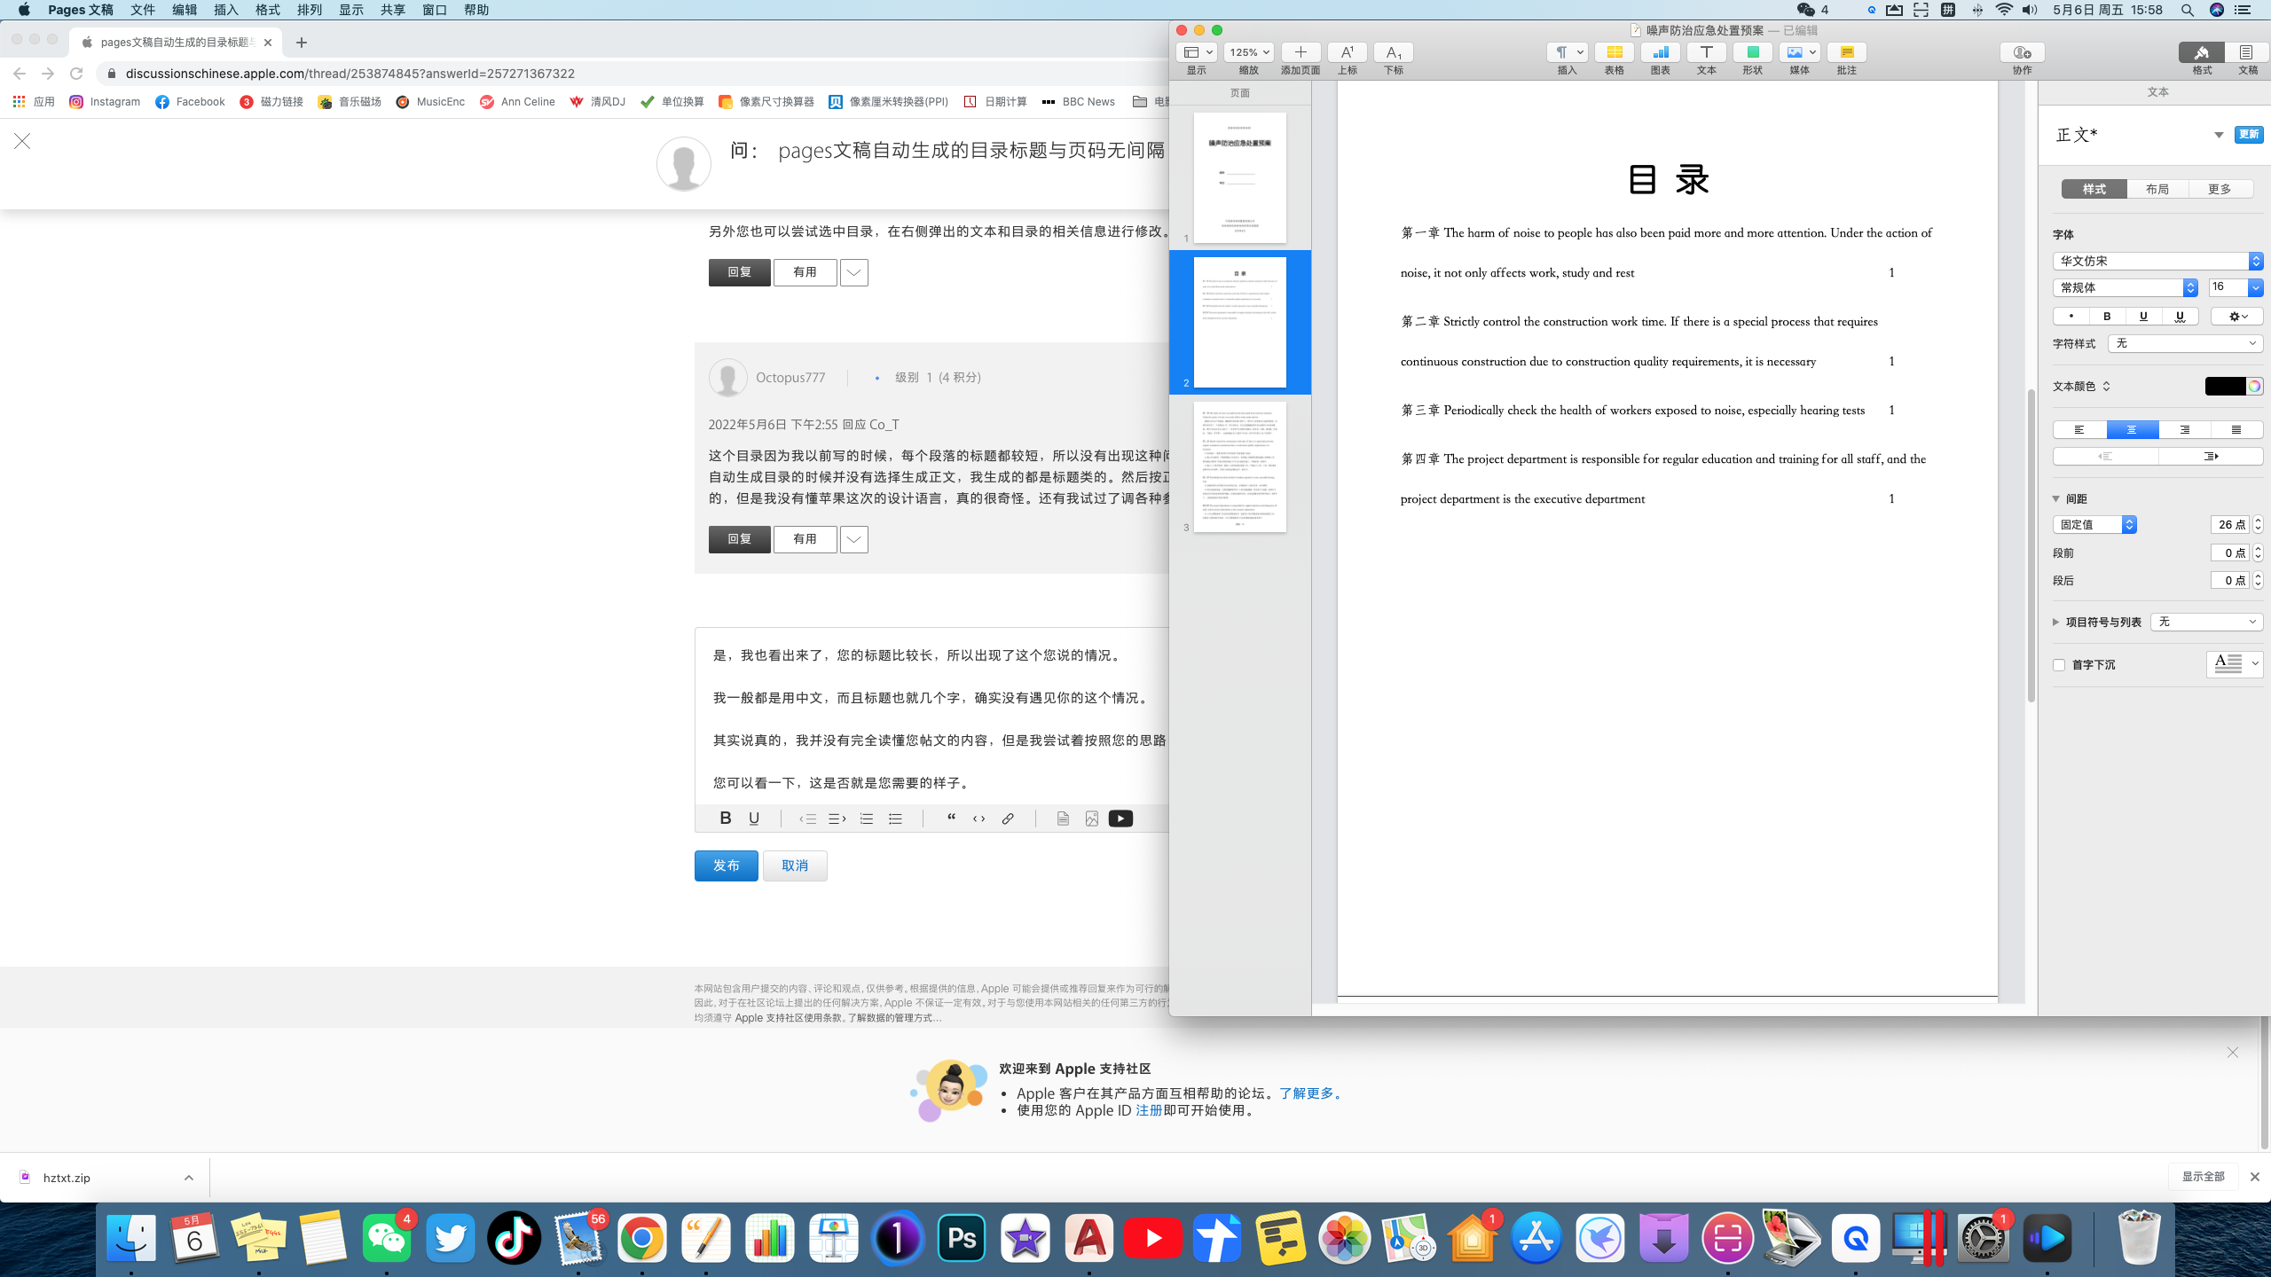Toggle underline in the forum reply editor
The image size is (2271, 1277).
754,819
